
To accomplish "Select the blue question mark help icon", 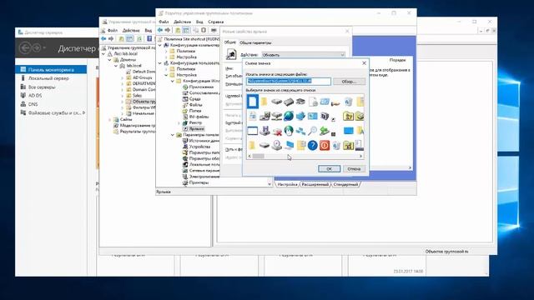I will pos(312,145).
